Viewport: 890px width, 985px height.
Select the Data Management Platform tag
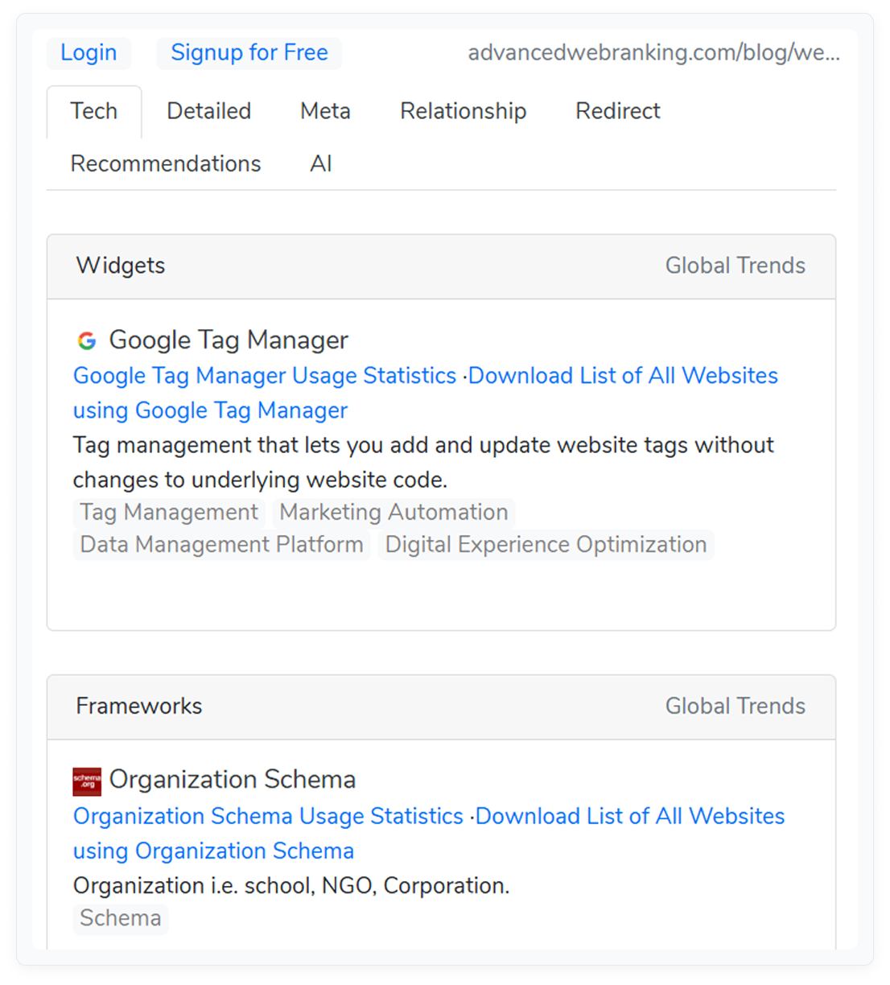[x=221, y=545]
